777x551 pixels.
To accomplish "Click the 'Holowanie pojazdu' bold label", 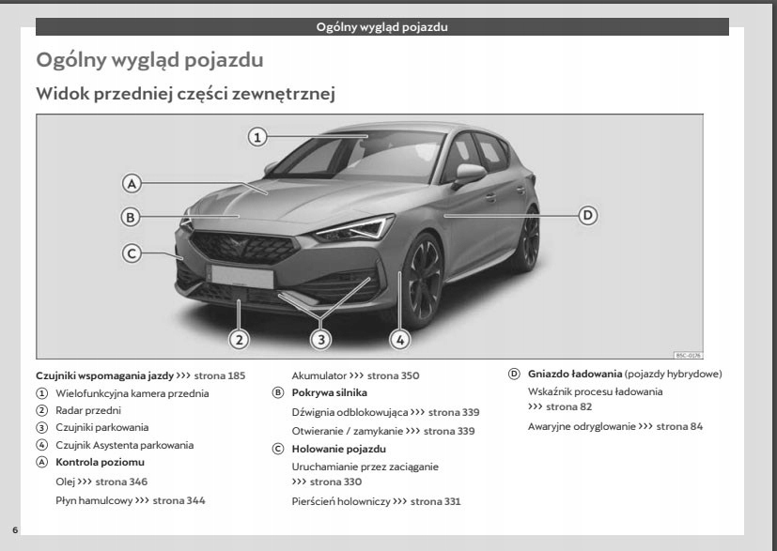I will [x=339, y=449].
